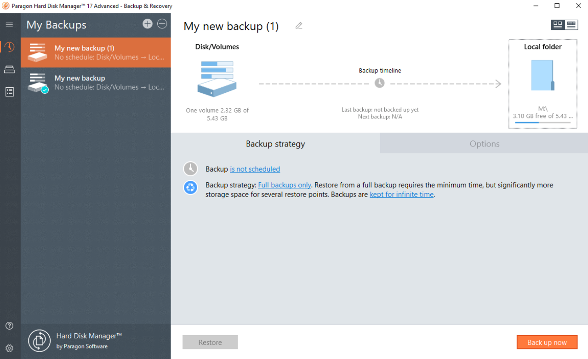Open the log panel icon in the sidebar

pyautogui.click(x=9, y=92)
